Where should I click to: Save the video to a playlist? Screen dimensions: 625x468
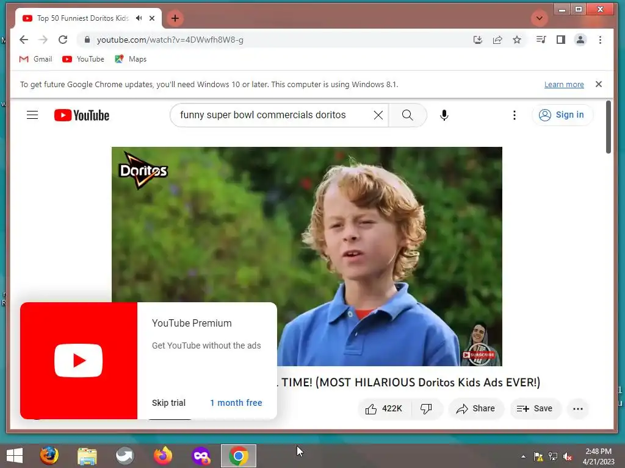(535, 409)
